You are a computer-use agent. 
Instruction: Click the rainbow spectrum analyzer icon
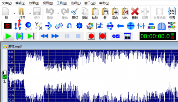172,26
